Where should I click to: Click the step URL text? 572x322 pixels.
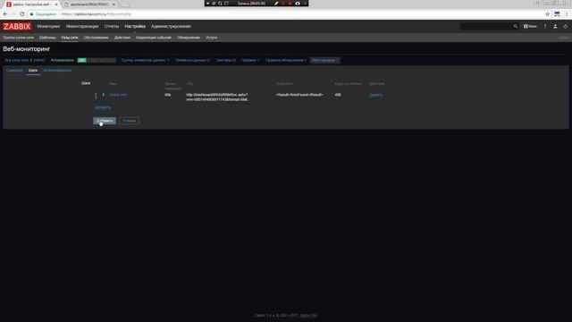click(217, 97)
